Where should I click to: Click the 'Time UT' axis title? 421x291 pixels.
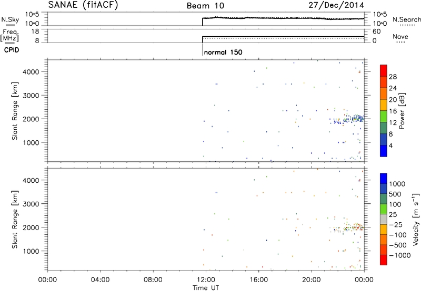[206, 288]
